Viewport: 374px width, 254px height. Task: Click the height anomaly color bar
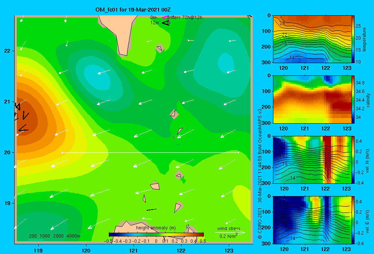click(156, 235)
